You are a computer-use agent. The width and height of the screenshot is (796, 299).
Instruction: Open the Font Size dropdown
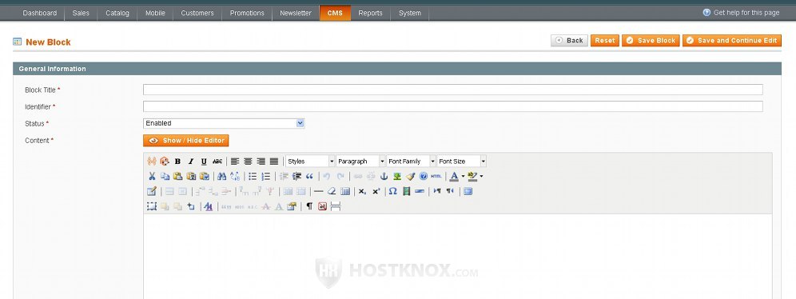coord(461,161)
